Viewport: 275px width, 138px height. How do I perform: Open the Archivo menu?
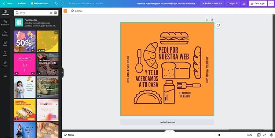point(22,3)
